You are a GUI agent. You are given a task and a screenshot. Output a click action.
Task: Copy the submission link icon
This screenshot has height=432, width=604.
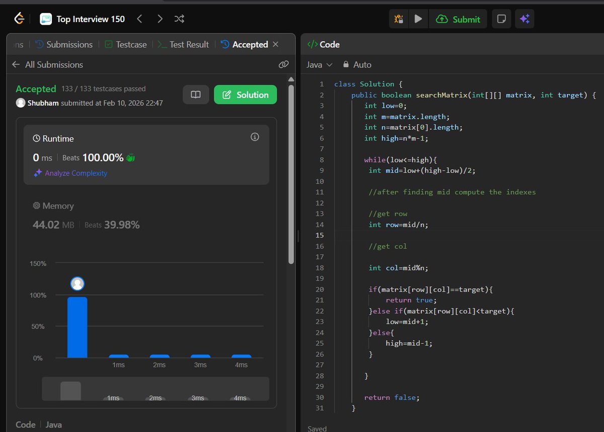click(x=283, y=64)
